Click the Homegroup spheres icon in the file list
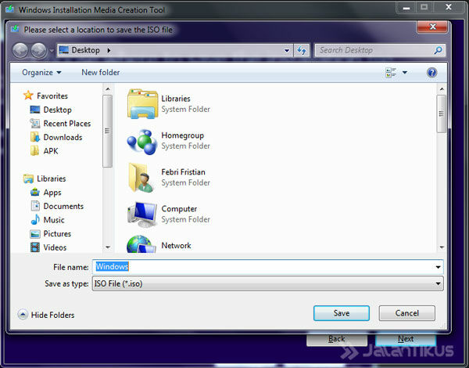Viewport: 469px width, 368px height. [x=142, y=142]
